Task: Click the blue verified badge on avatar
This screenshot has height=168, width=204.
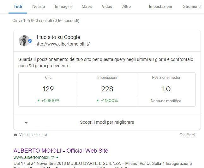Action: point(30,41)
